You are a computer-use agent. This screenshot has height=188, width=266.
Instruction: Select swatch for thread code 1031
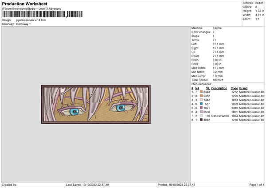201,112
